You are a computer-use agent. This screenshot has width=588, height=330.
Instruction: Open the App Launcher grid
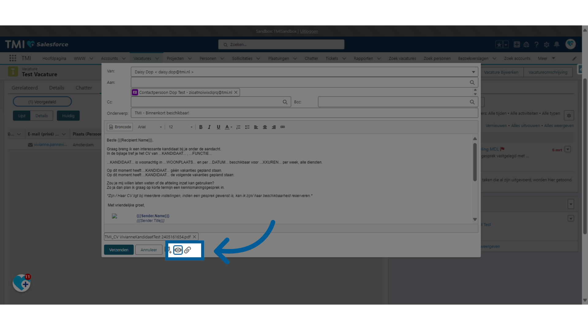(13, 58)
